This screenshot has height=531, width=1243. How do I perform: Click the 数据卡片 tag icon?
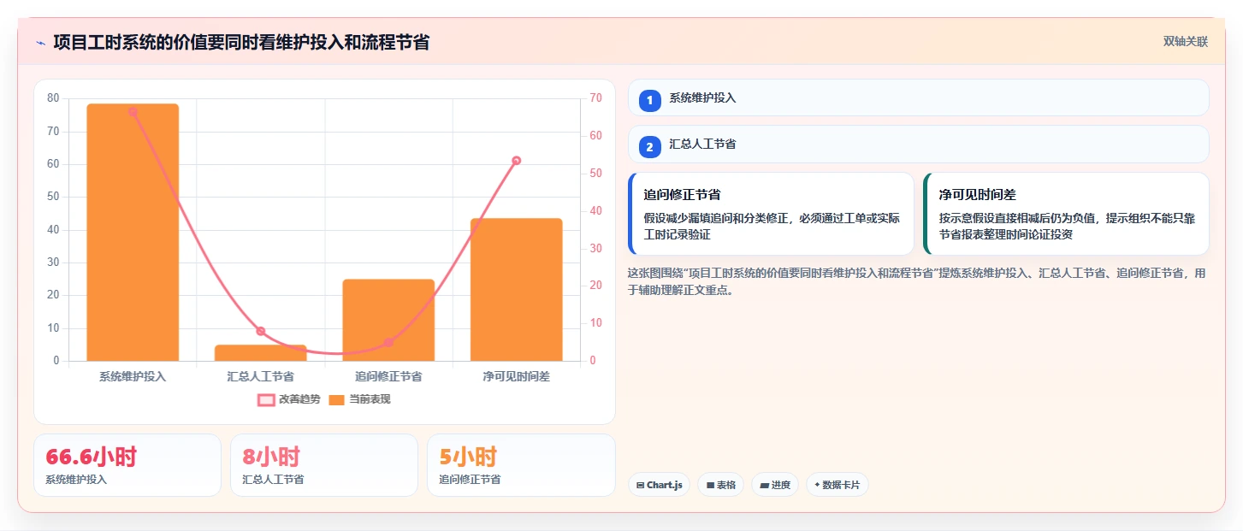[x=817, y=485]
